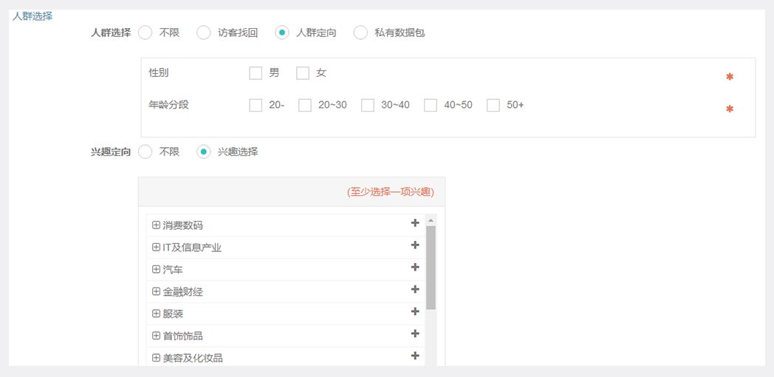The width and height of the screenshot is (774, 377).
Task: Click plus icon beside 汽车
Action: point(415,268)
